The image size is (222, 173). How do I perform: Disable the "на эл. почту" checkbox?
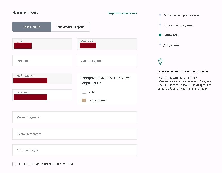[84, 100]
